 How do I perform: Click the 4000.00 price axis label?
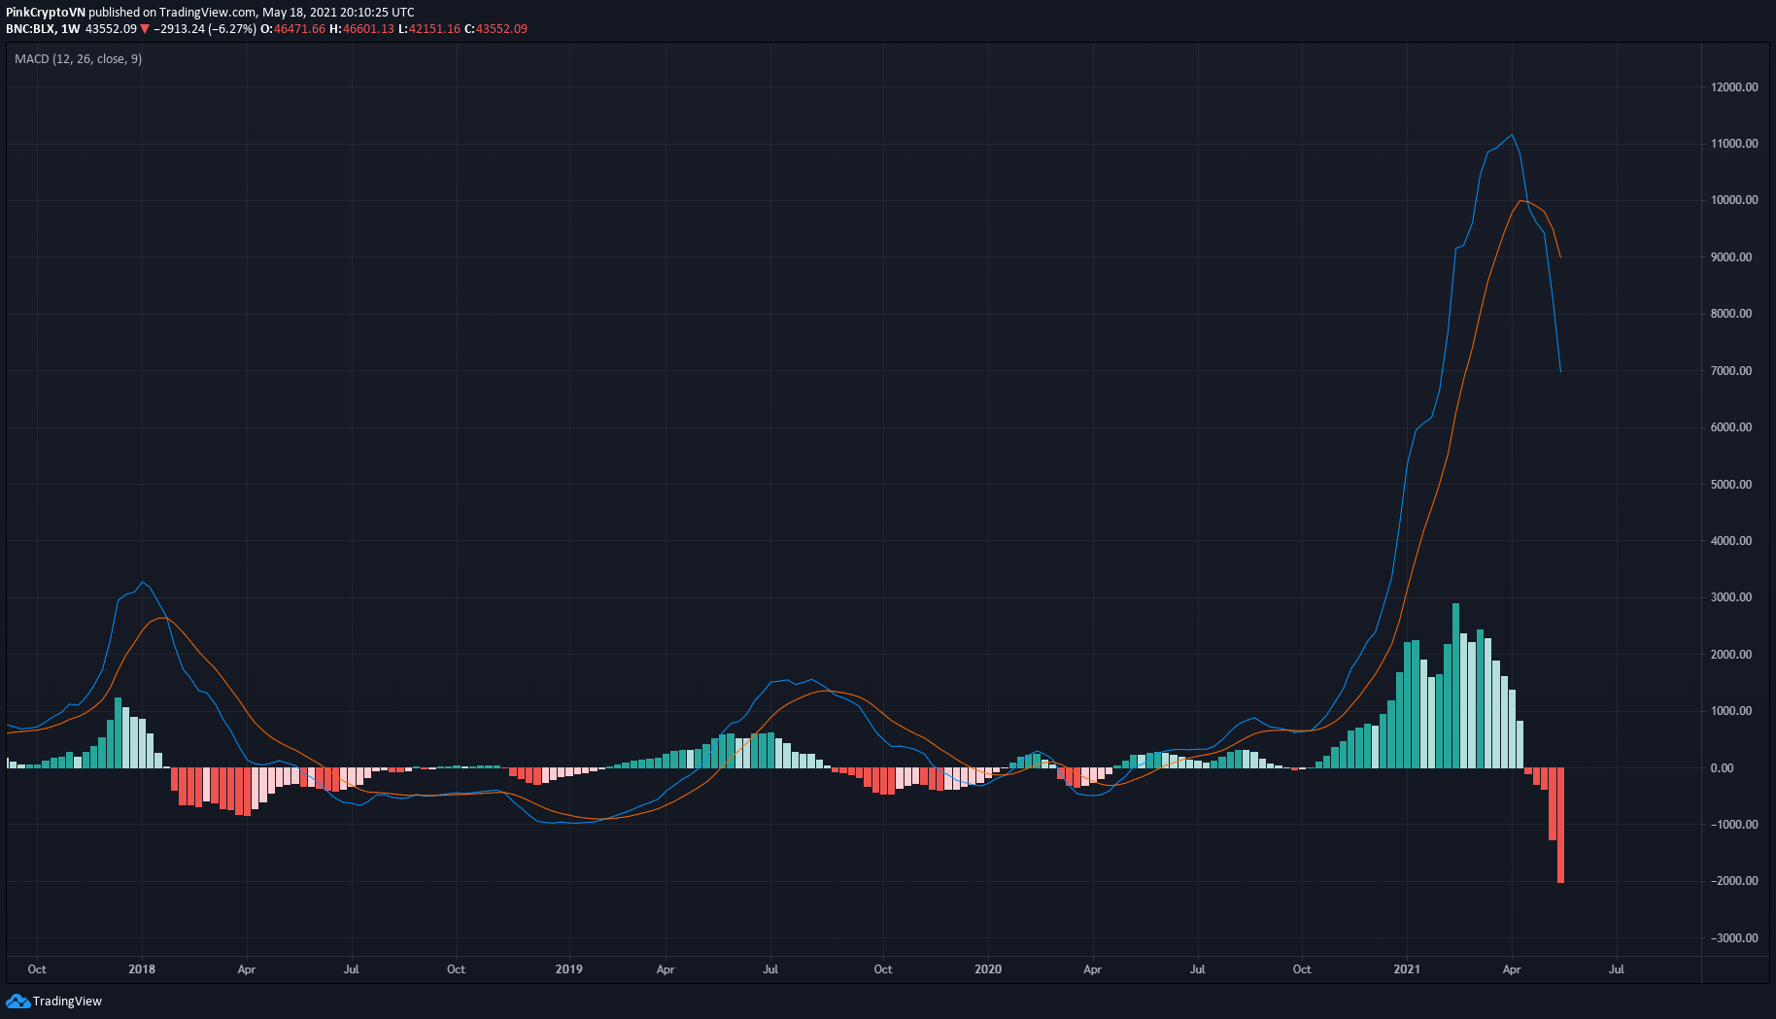(x=1731, y=541)
